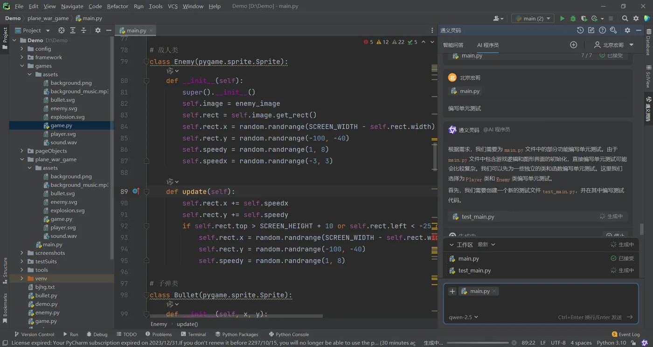Collapse all folders in the Project tree

(x=83, y=30)
